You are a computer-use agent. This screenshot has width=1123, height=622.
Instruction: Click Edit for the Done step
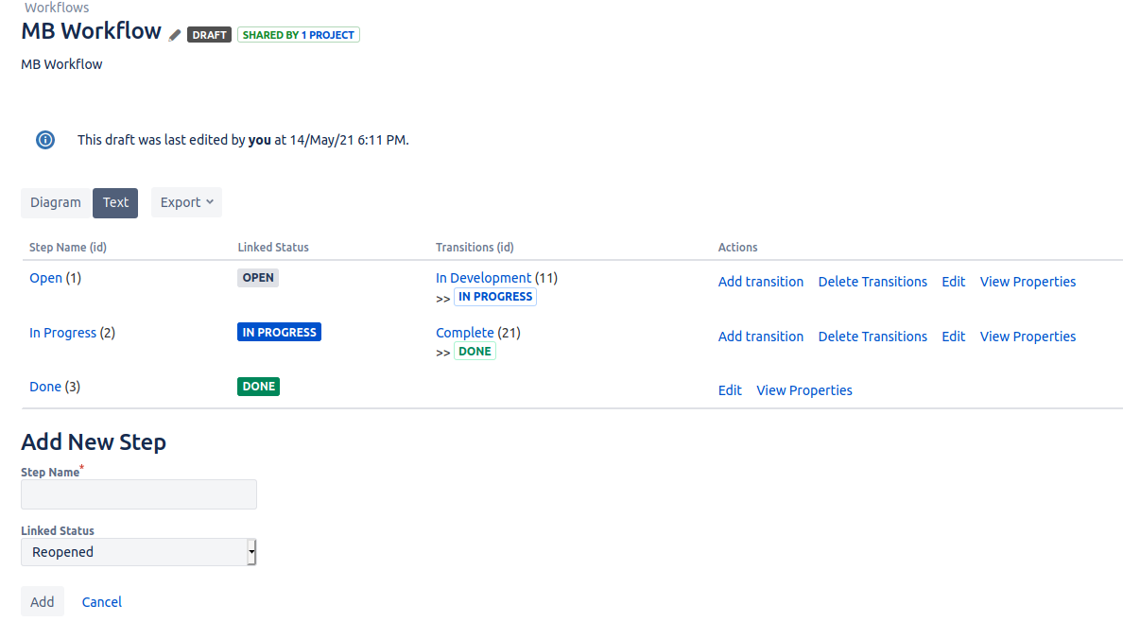click(x=730, y=390)
